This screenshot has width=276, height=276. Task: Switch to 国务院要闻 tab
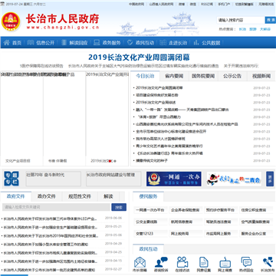(203, 76)
